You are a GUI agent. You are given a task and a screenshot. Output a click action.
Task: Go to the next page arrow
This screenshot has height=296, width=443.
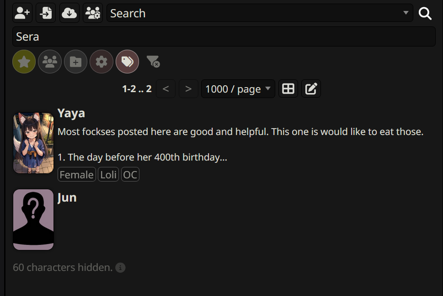[x=188, y=89]
